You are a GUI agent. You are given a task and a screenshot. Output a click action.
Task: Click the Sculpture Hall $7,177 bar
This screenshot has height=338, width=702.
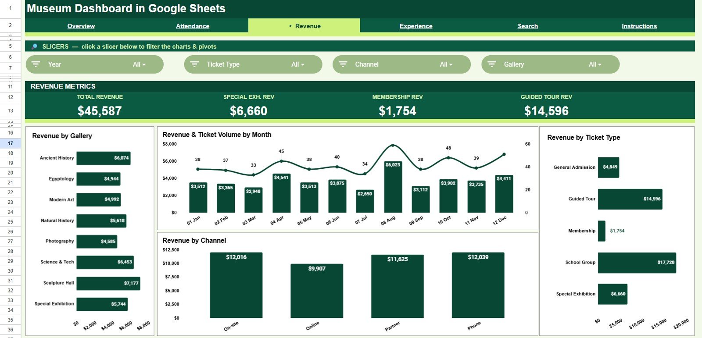click(108, 283)
